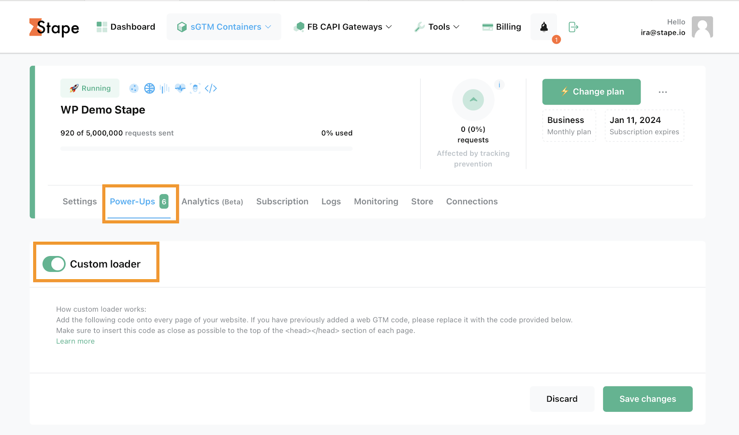Select the code </> icon next to Running
The image size is (739, 435).
point(211,88)
